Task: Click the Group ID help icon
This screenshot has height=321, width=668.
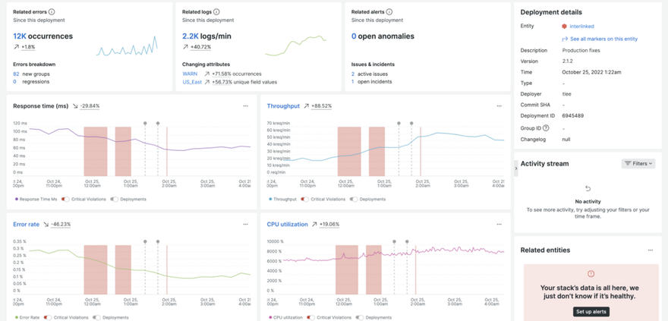Action: click(546, 128)
